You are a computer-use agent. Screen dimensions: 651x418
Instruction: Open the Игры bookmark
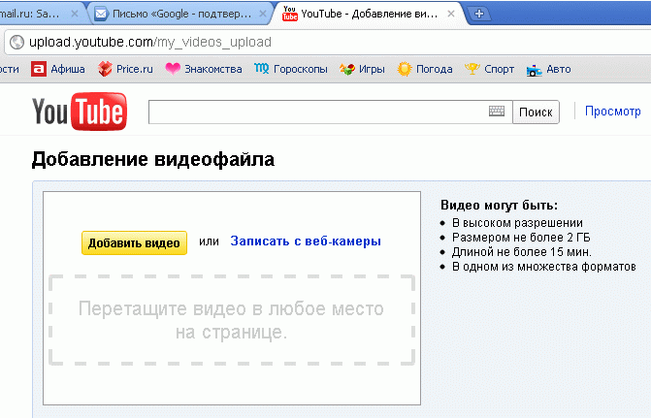[362, 69]
